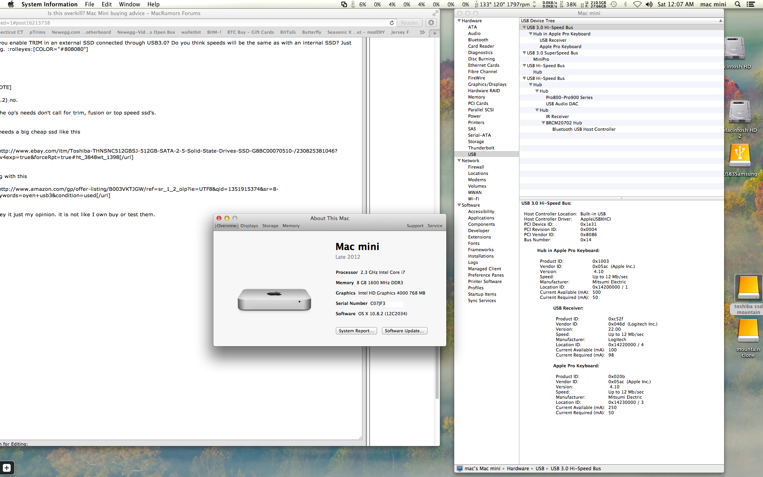Screen dimensions: 763x477
Task: Open the Window menu
Action: [x=130, y=4]
